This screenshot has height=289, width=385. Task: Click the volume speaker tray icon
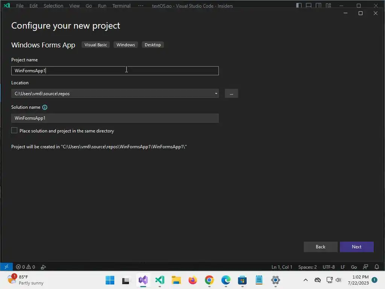338,280
